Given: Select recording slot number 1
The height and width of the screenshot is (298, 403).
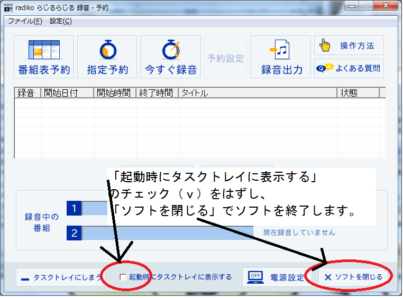Looking at the screenshot, I should [x=74, y=208].
